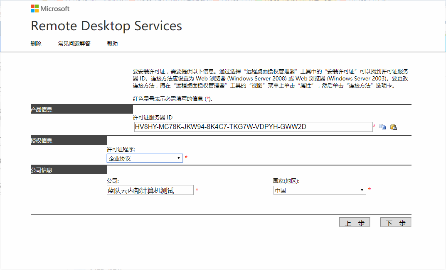Click the copy icon beside license server ID
446x270 pixels.
383,127
